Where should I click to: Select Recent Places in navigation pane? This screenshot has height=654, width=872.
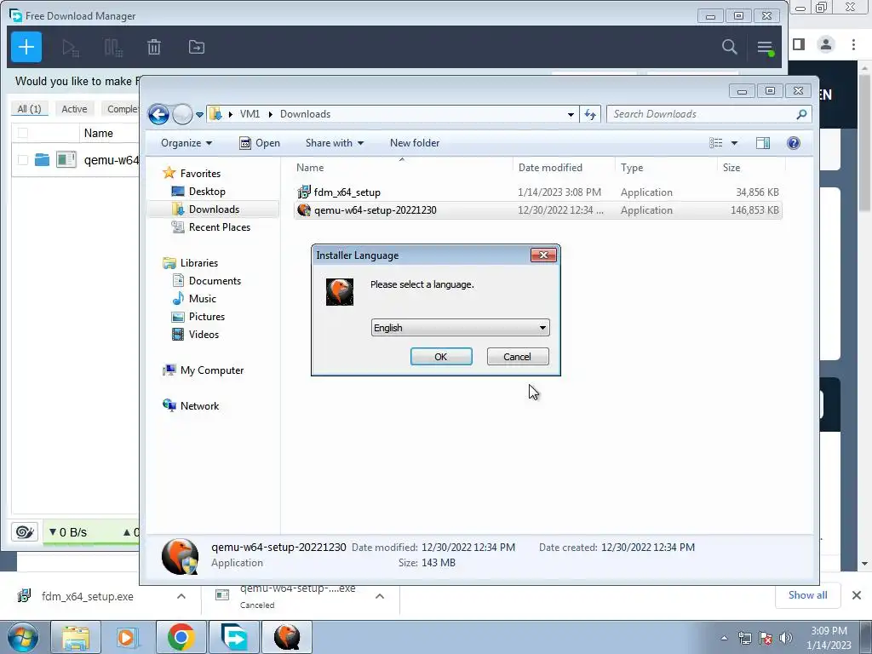click(x=219, y=227)
